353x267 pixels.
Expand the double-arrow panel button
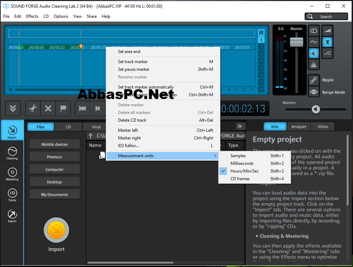pyautogui.click(x=240, y=126)
